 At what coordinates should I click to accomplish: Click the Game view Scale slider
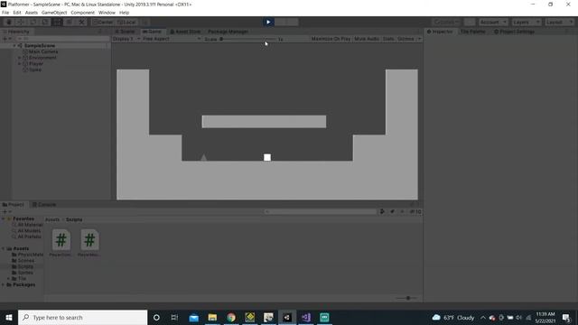point(248,39)
